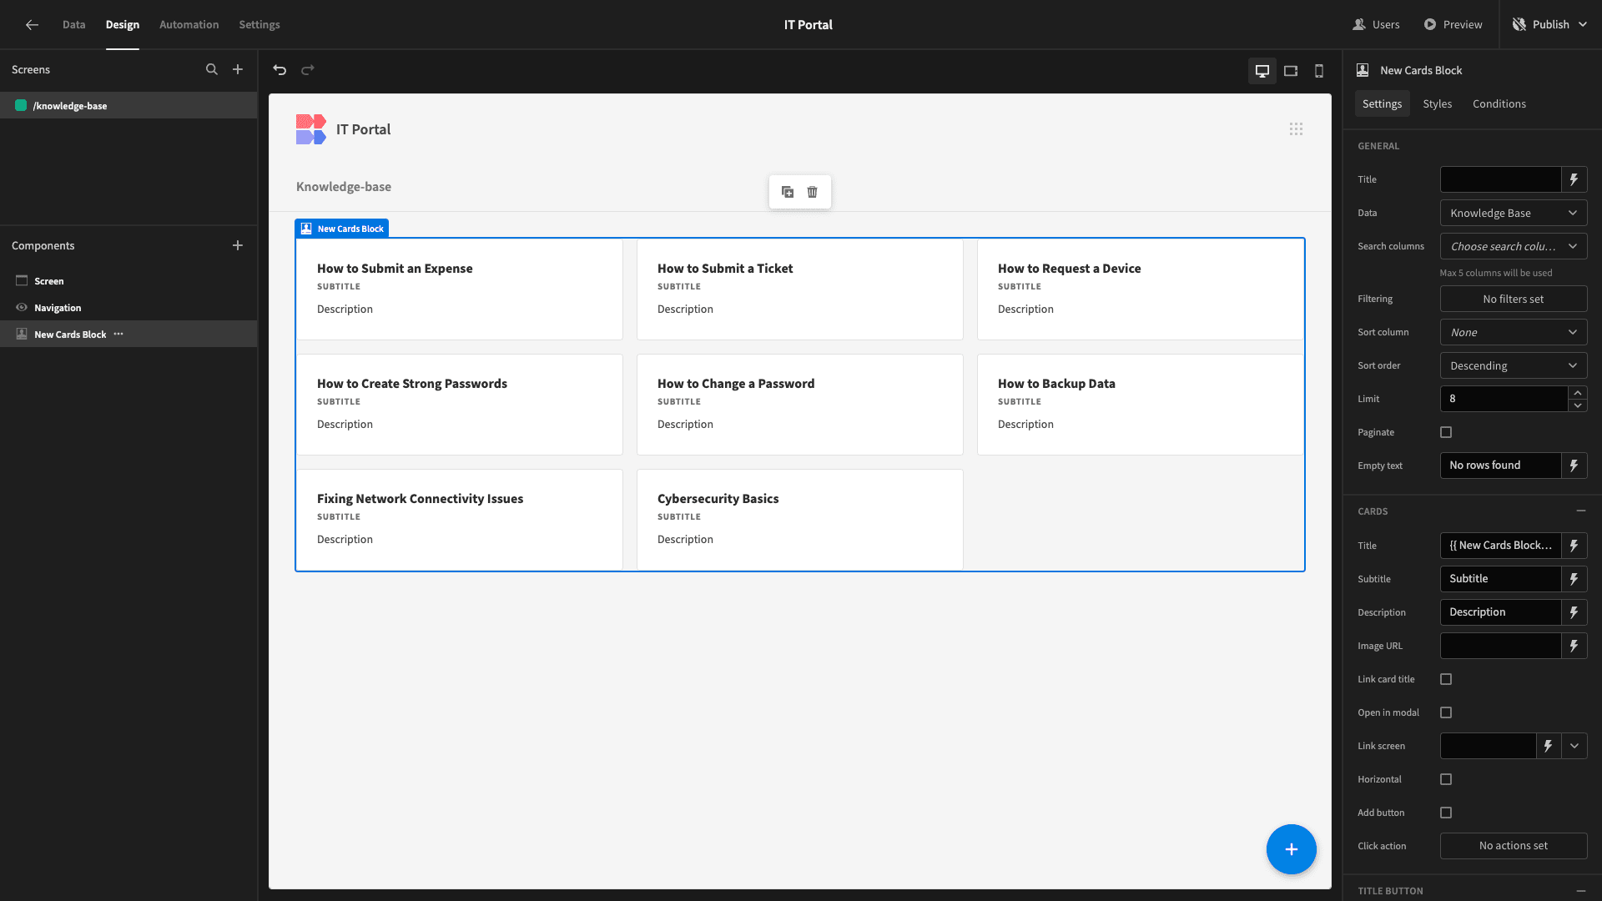Open bindings for Cards Subtitle field

click(x=1574, y=579)
